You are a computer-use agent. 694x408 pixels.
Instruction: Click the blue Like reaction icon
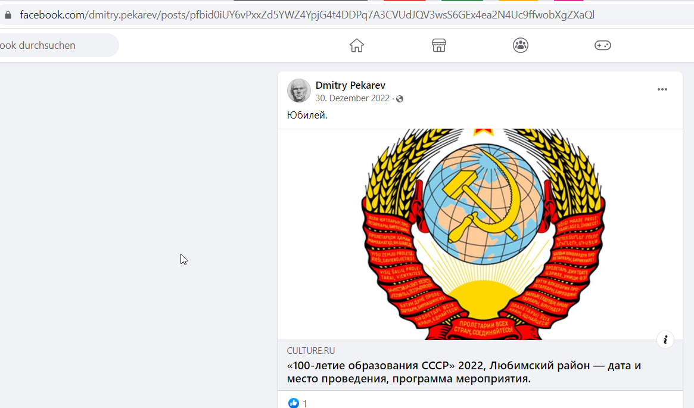pos(294,403)
